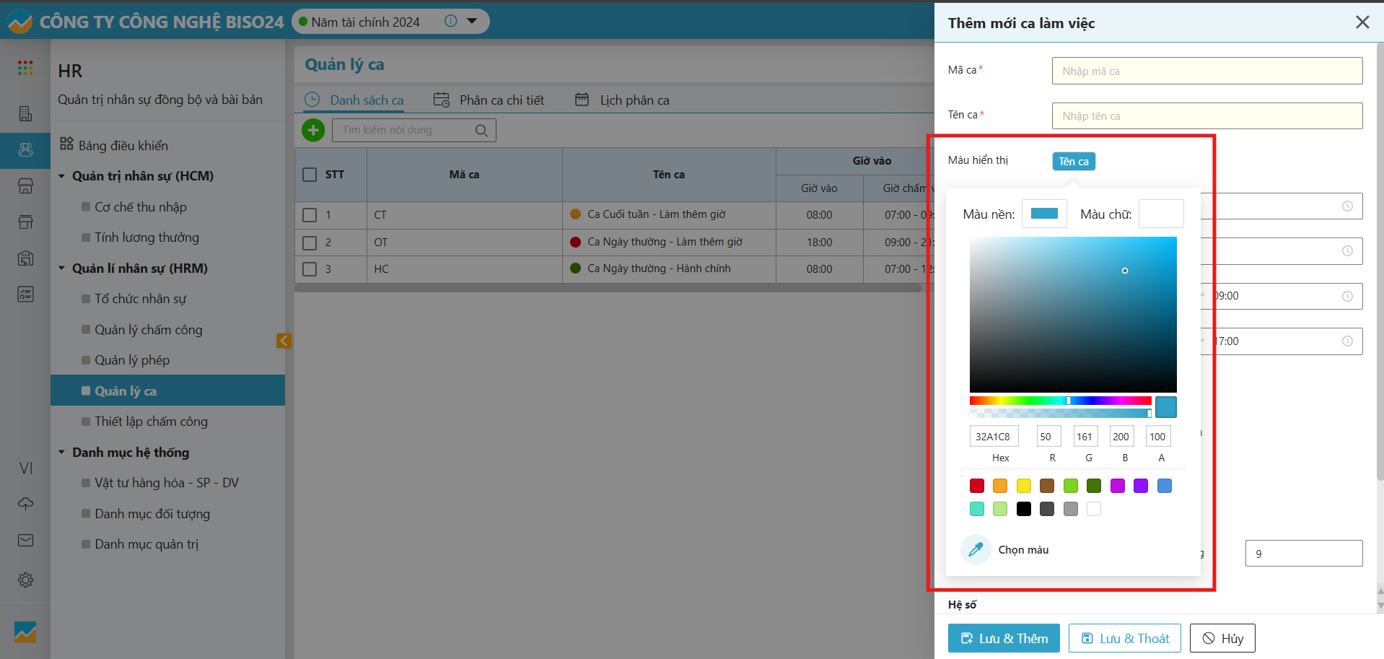
Task: Check the box for row 1 CT
Action: (310, 215)
